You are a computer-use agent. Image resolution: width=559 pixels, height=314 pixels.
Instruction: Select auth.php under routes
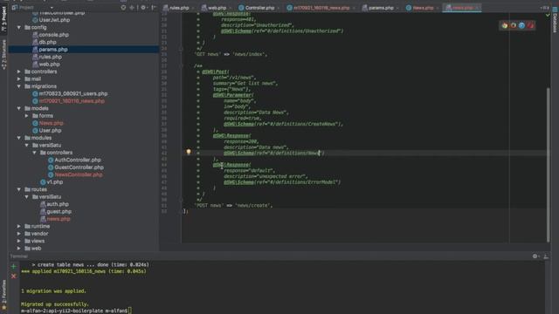pyautogui.click(x=54, y=204)
